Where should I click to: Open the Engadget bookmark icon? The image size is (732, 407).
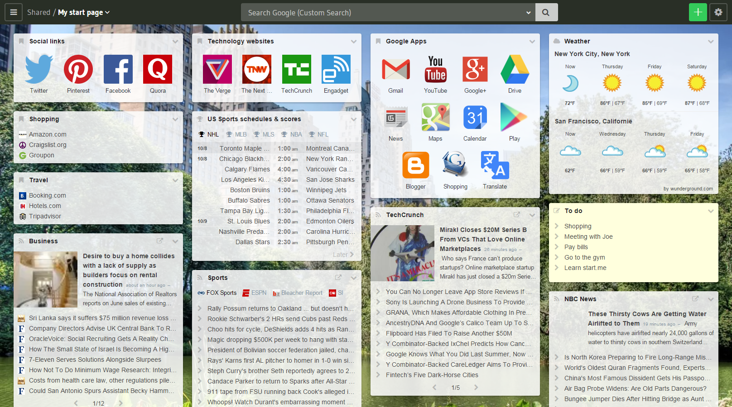tap(336, 69)
